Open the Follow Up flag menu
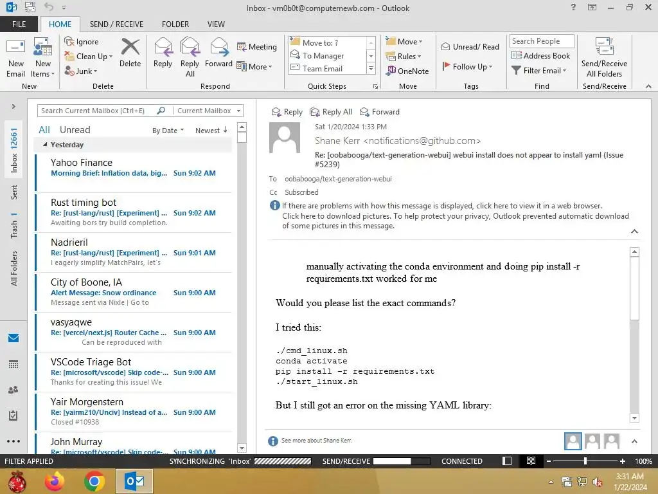Screen dimensions: 658x494 pos(467,66)
